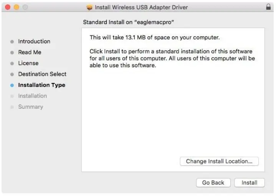Go to the License step

click(x=28, y=63)
